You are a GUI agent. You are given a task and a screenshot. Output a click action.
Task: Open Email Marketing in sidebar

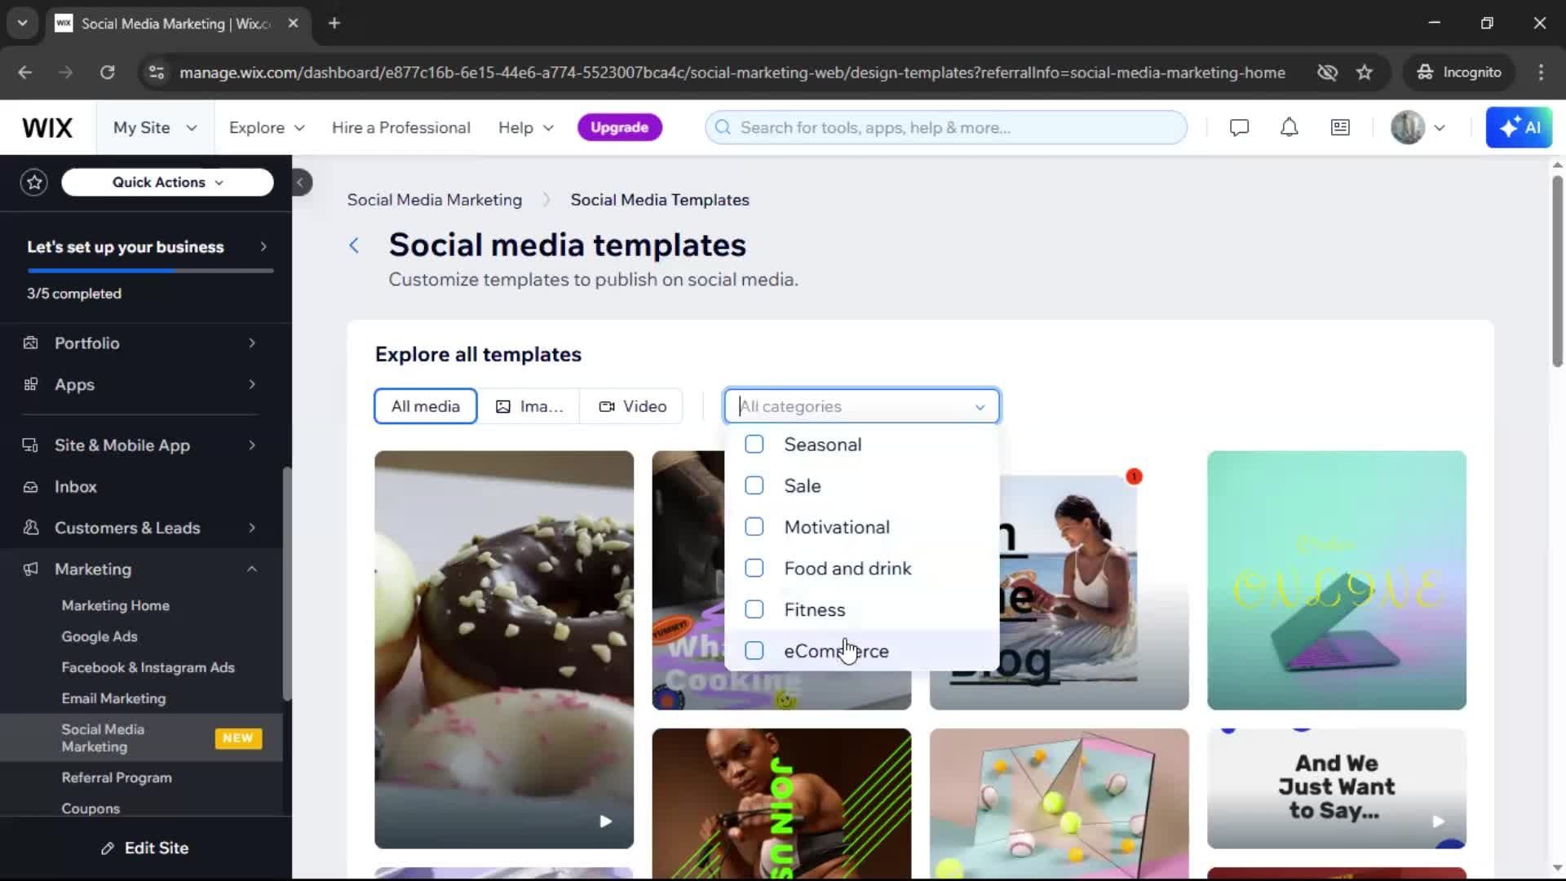tap(113, 699)
